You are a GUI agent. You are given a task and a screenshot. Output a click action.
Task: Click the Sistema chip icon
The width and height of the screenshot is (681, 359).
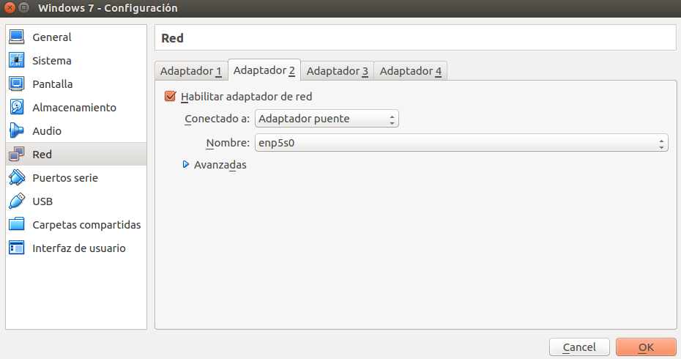point(17,60)
